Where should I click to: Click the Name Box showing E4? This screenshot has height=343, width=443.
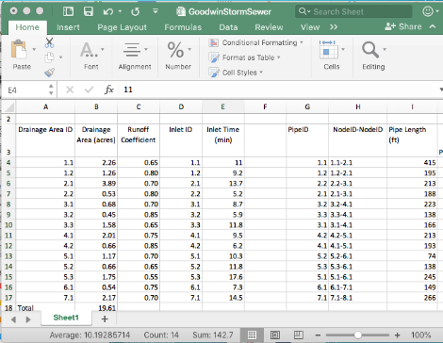click(25, 90)
